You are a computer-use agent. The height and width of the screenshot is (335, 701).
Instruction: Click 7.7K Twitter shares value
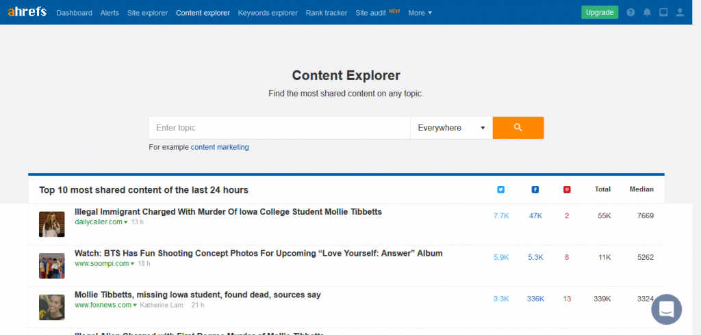(501, 216)
